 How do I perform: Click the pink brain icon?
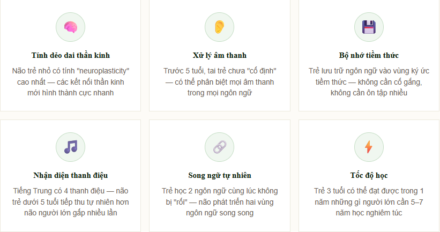(70, 27)
